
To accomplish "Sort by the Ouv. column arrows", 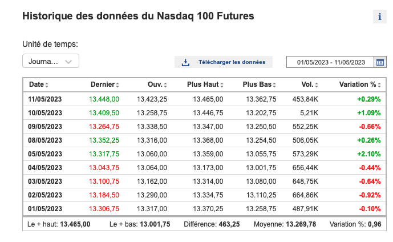I will tap(165, 84).
